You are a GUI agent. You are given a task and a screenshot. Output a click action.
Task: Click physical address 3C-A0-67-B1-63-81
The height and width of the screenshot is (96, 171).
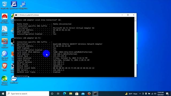62,46
